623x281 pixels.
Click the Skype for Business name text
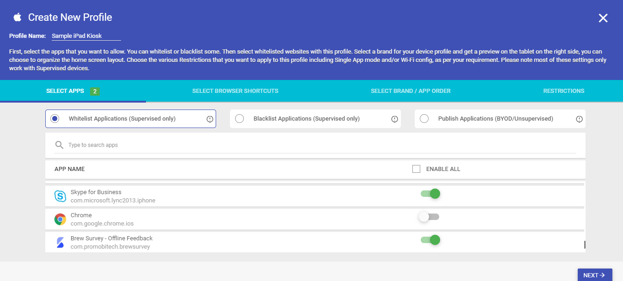coord(96,192)
